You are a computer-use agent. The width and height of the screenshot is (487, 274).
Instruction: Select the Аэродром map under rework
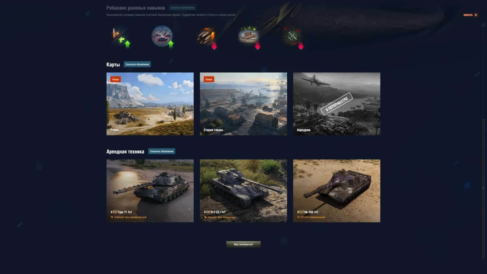pos(337,104)
